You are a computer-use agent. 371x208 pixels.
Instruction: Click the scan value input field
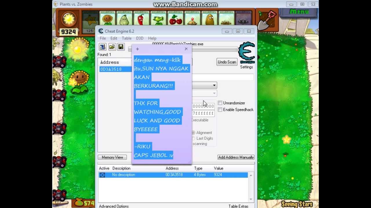(x=223, y=77)
